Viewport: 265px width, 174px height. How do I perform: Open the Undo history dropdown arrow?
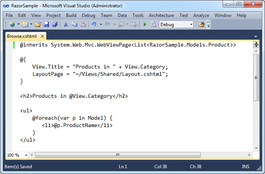coord(101,24)
